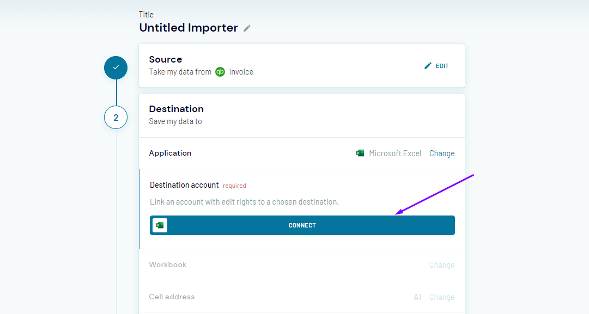The width and height of the screenshot is (589, 314).
Task: Click the EDIT text in Source card
Action: coord(442,66)
